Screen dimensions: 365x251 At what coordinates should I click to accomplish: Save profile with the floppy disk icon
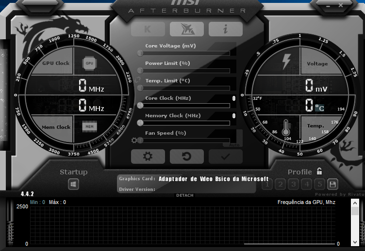click(332, 185)
